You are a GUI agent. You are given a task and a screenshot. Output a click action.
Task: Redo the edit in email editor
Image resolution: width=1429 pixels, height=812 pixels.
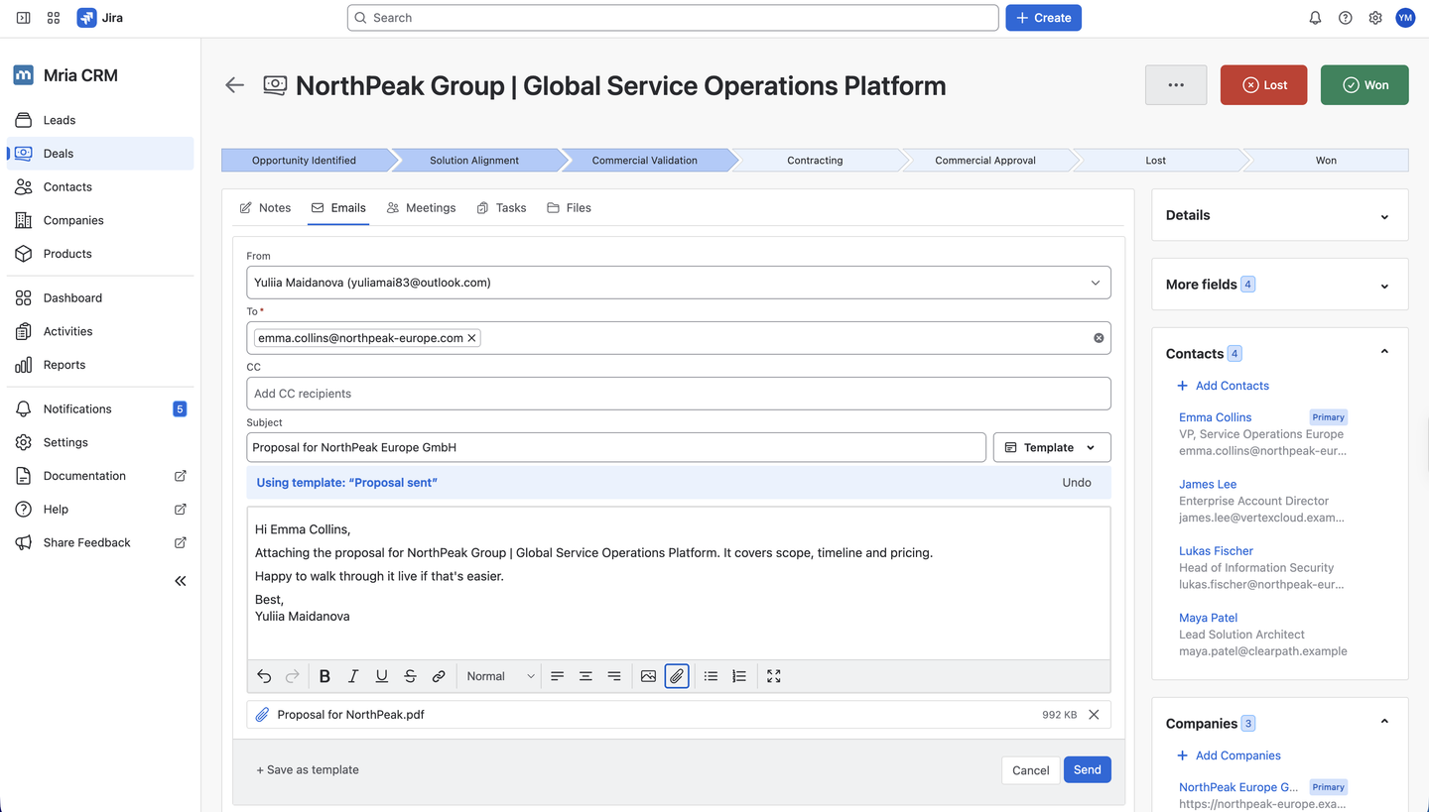[x=293, y=676]
